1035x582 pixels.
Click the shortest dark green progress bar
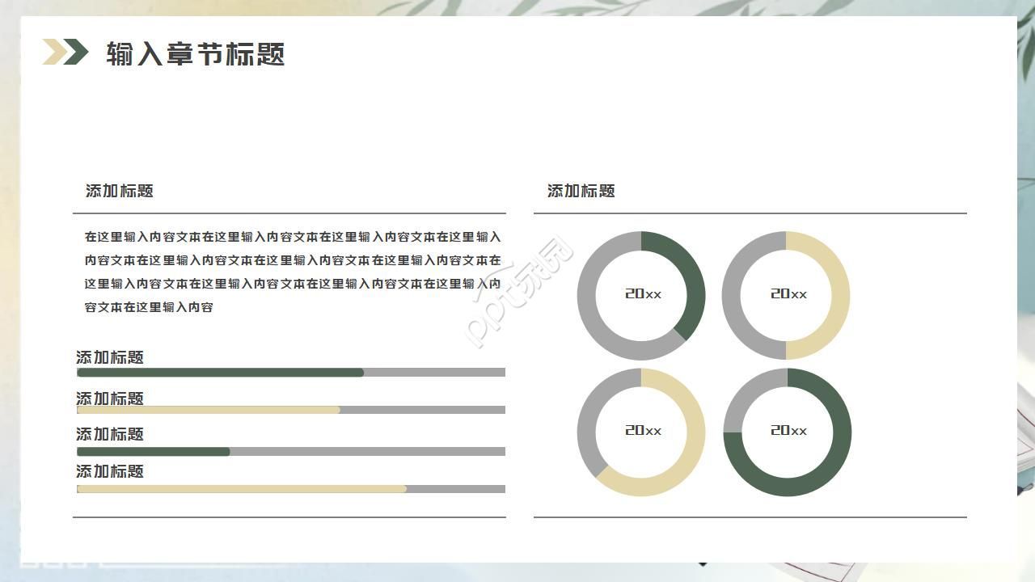point(154,451)
